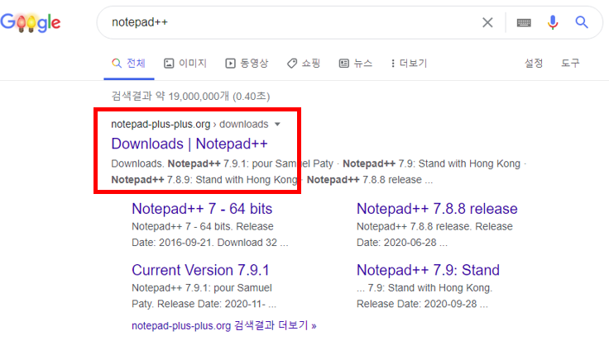Click the Google logo
609x350 pixels.
pyautogui.click(x=31, y=22)
